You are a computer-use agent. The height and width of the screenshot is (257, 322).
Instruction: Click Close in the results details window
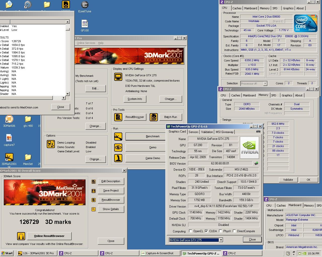pos(61,107)
